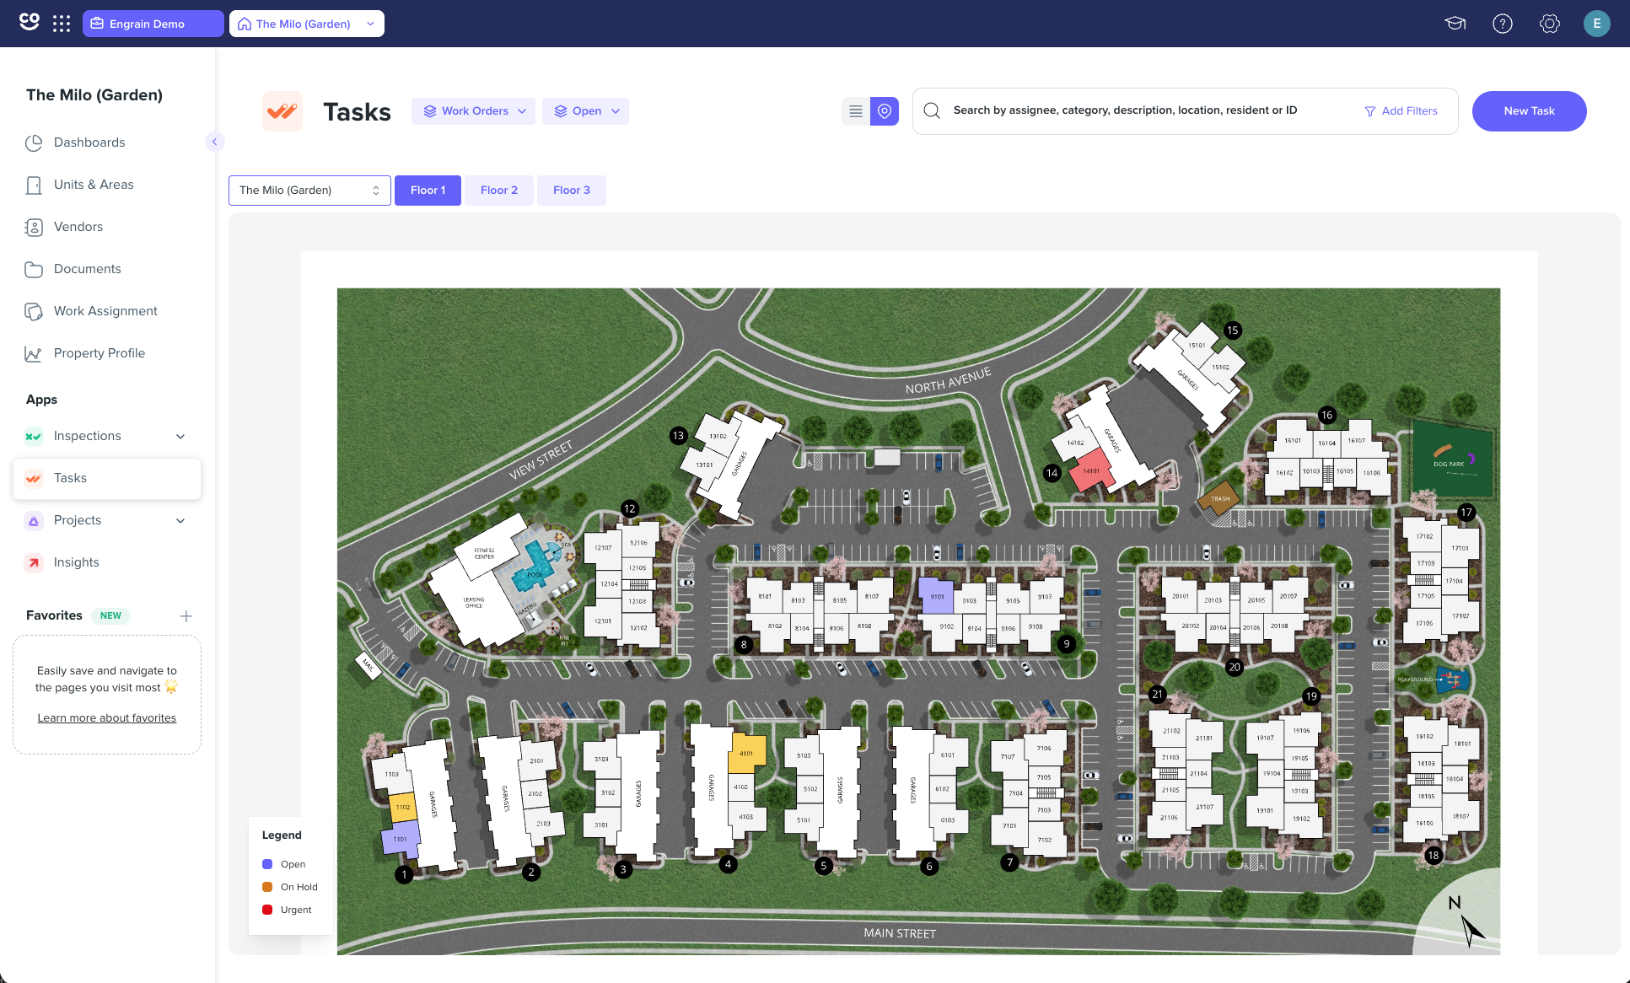Open the Work Orders dropdown
This screenshot has height=983, width=1630.
[x=474, y=111]
